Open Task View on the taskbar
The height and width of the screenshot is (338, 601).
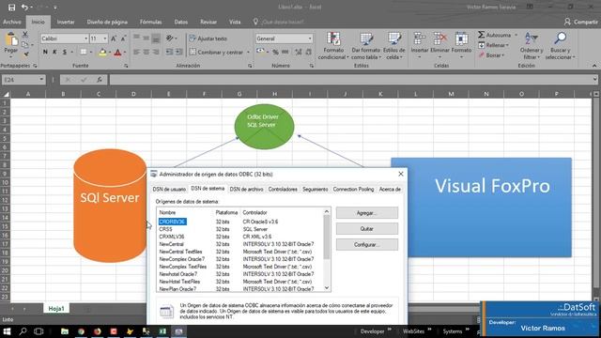click(39, 331)
